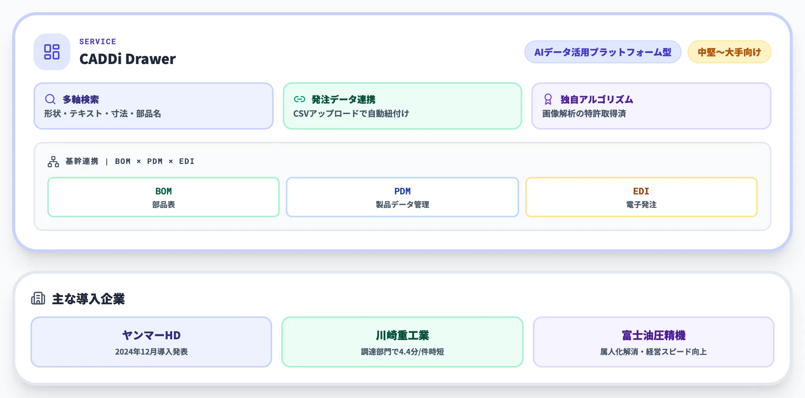Toggle the AIデータ活用プラットフォーム型 badge

pos(603,52)
